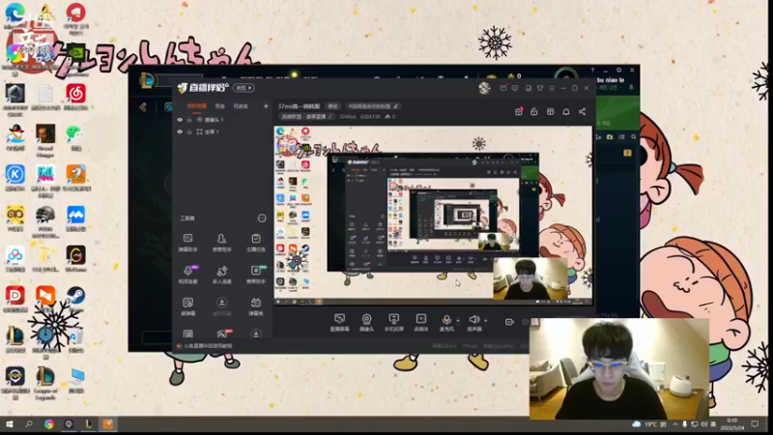Open the Steam desktop shortcut
773x435 pixels.
[x=75, y=299]
